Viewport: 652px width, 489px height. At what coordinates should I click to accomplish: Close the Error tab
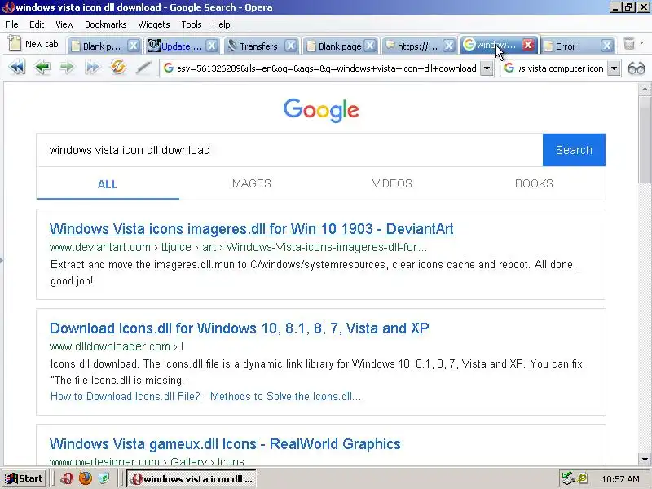pyautogui.click(x=606, y=46)
